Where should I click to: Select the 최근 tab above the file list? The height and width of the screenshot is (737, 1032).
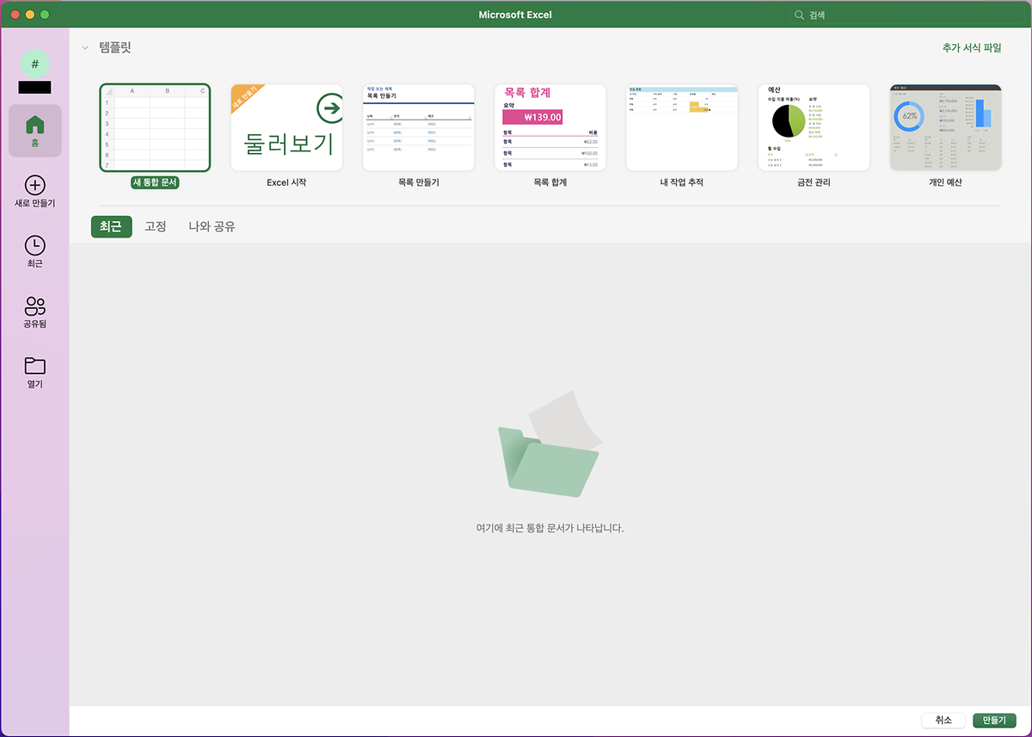click(x=111, y=227)
